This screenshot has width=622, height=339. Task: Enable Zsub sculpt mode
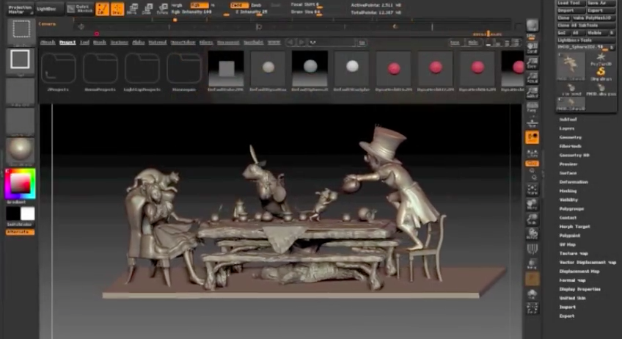[257, 5]
